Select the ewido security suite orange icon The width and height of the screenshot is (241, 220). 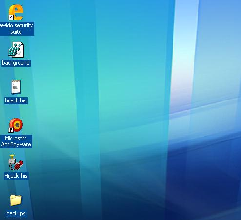tap(16, 12)
